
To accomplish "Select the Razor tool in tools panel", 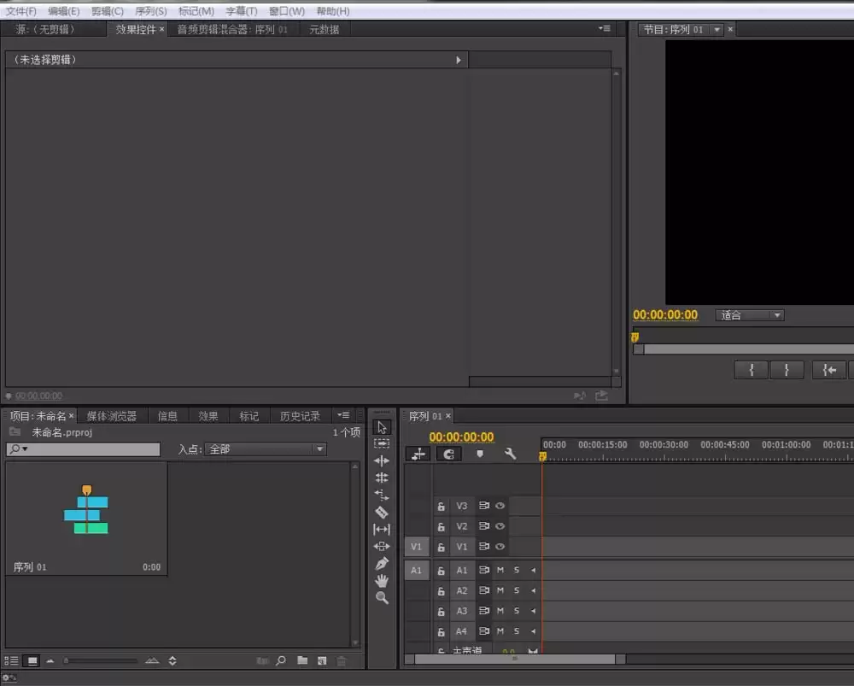I will 382,513.
